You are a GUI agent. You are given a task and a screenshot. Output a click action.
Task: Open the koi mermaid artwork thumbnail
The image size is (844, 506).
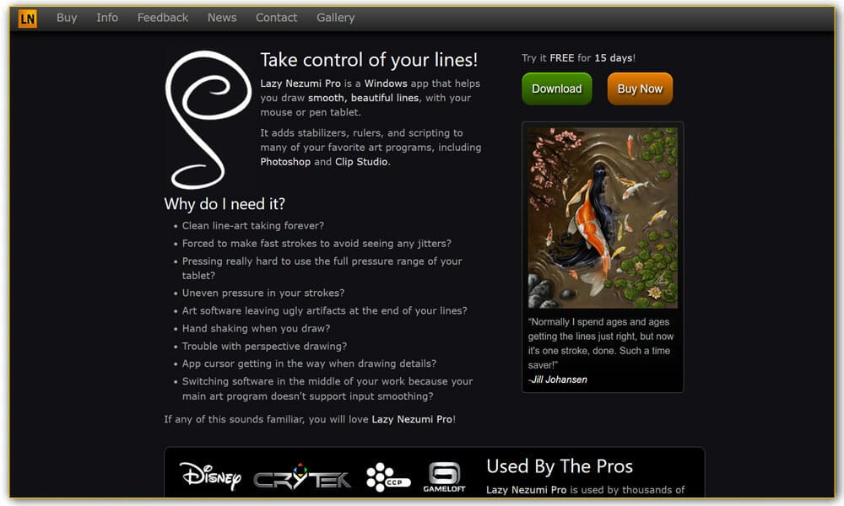tap(603, 218)
